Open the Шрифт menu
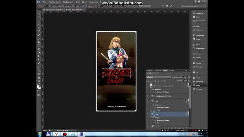Screen dimensions: 244x137 [x=85, y=2]
